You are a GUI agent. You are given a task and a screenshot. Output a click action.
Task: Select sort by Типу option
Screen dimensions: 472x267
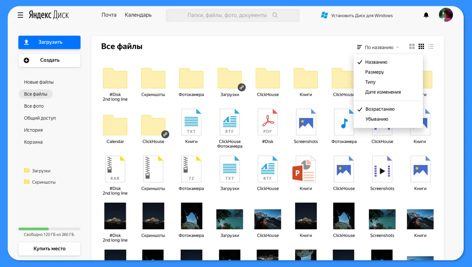click(370, 82)
